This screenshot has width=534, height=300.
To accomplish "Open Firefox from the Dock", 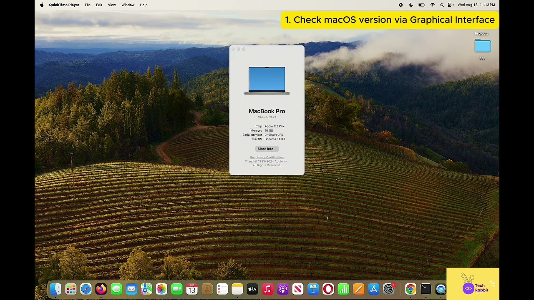I will click(x=101, y=289).
